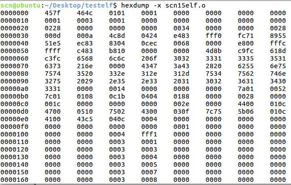
Task: Click the hex value 464c
Action: click(85, 13)
